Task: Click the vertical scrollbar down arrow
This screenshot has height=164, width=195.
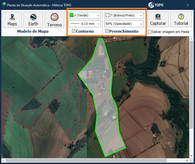Action: click(x=191, y=156)
